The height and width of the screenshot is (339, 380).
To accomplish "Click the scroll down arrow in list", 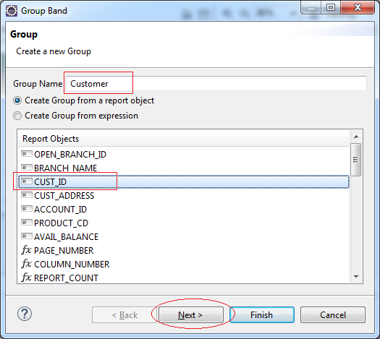I will [356, 277].
